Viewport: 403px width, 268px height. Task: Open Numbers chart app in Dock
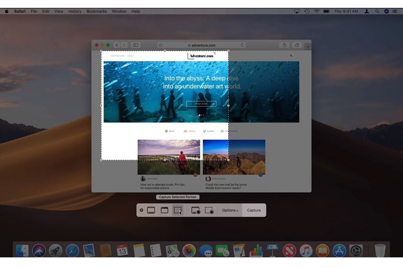click(256, 250)
